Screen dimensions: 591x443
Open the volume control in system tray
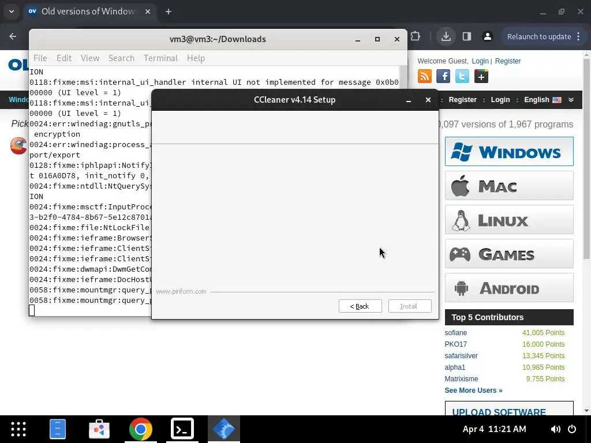tap(555, 429)
